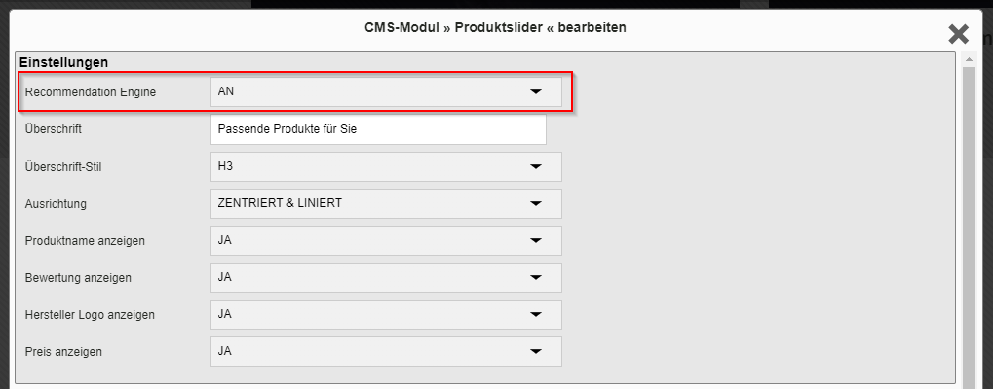Click the Ausrichtung dropdown arrow icon

pos(536,204)
